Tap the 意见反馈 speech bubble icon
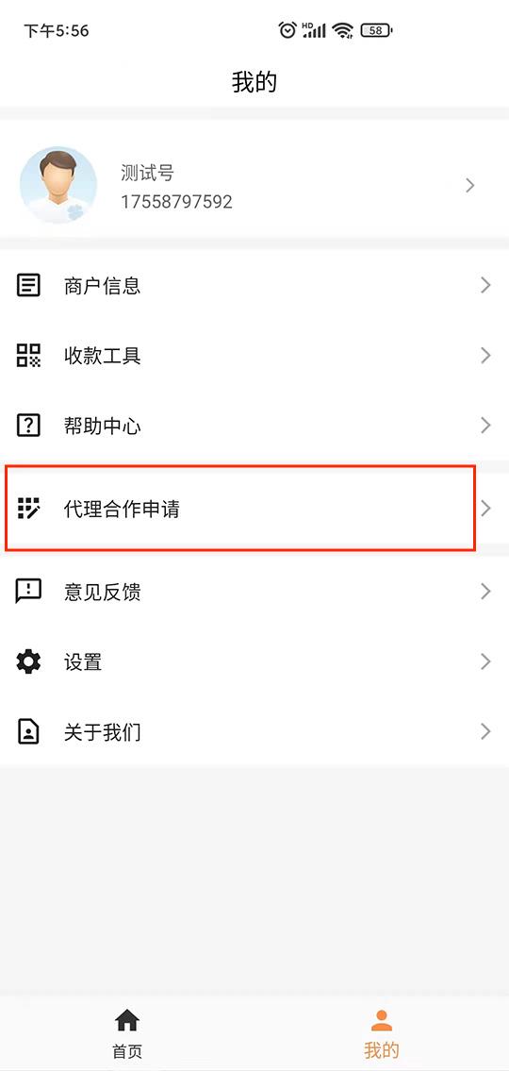This screenshot has height=1071, width=509. click(x=28, y=592)
